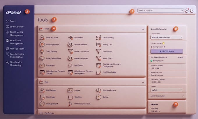Click the cPanel logo

(x=13, y=12)
